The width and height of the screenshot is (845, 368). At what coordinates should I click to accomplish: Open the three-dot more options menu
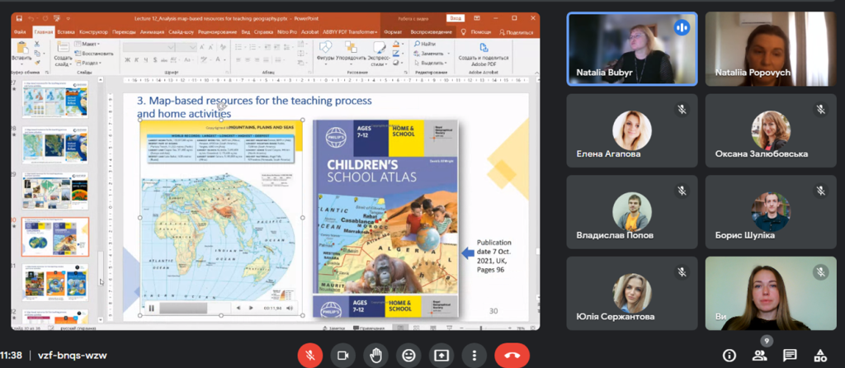pos(474,355)
